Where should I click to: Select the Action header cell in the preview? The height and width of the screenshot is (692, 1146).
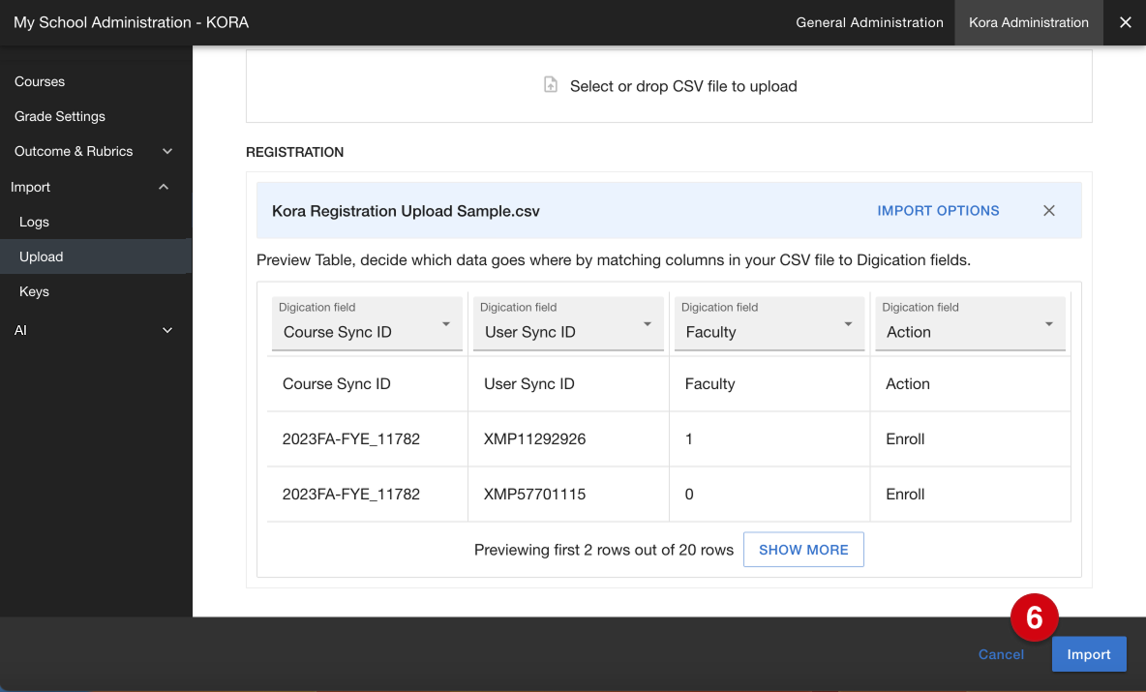pos(971,383)
